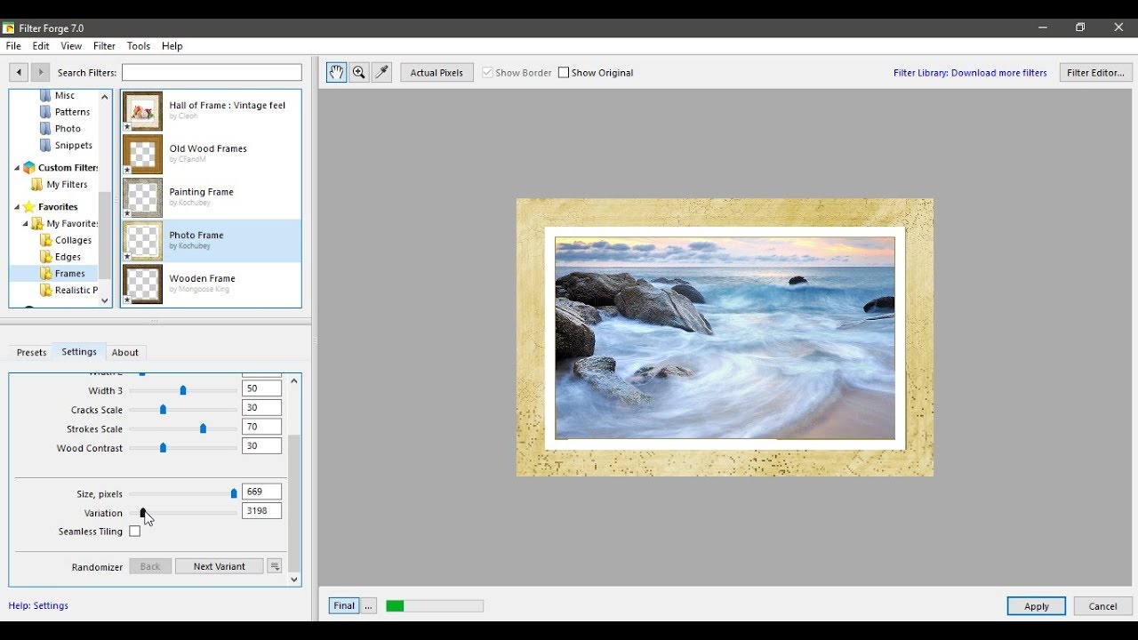
Task: Toggle the Show Border checkbox
Action: 487,73
